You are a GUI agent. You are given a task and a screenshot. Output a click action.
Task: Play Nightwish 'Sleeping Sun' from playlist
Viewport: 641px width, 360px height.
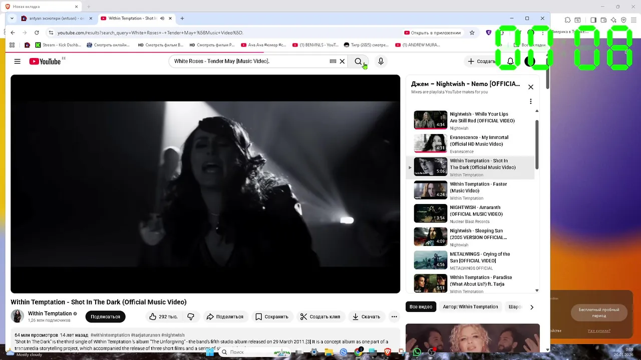[470, 237]
